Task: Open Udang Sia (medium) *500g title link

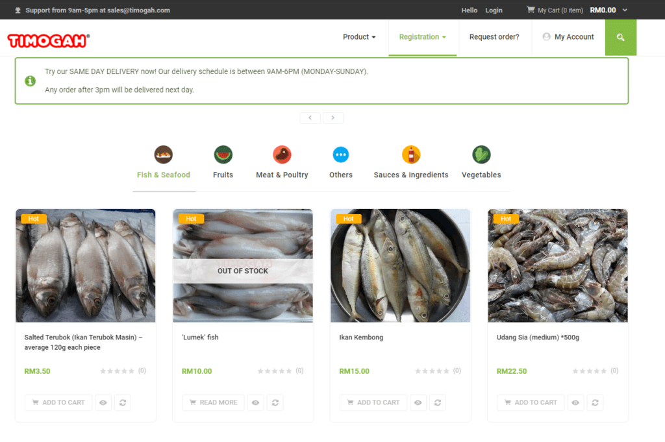Action: coord(538,338)
